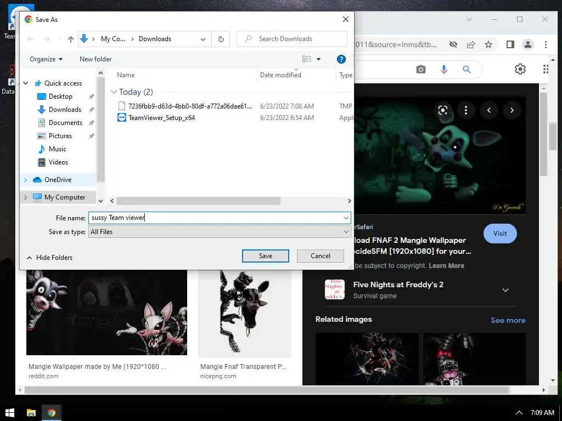
Task: Collapse the Today (2) file group
Action: 114,92
